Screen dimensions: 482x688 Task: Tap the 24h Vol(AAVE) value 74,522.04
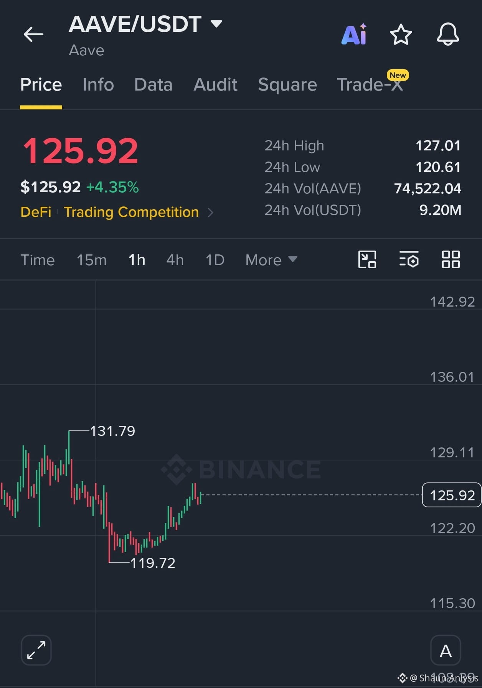428,189
